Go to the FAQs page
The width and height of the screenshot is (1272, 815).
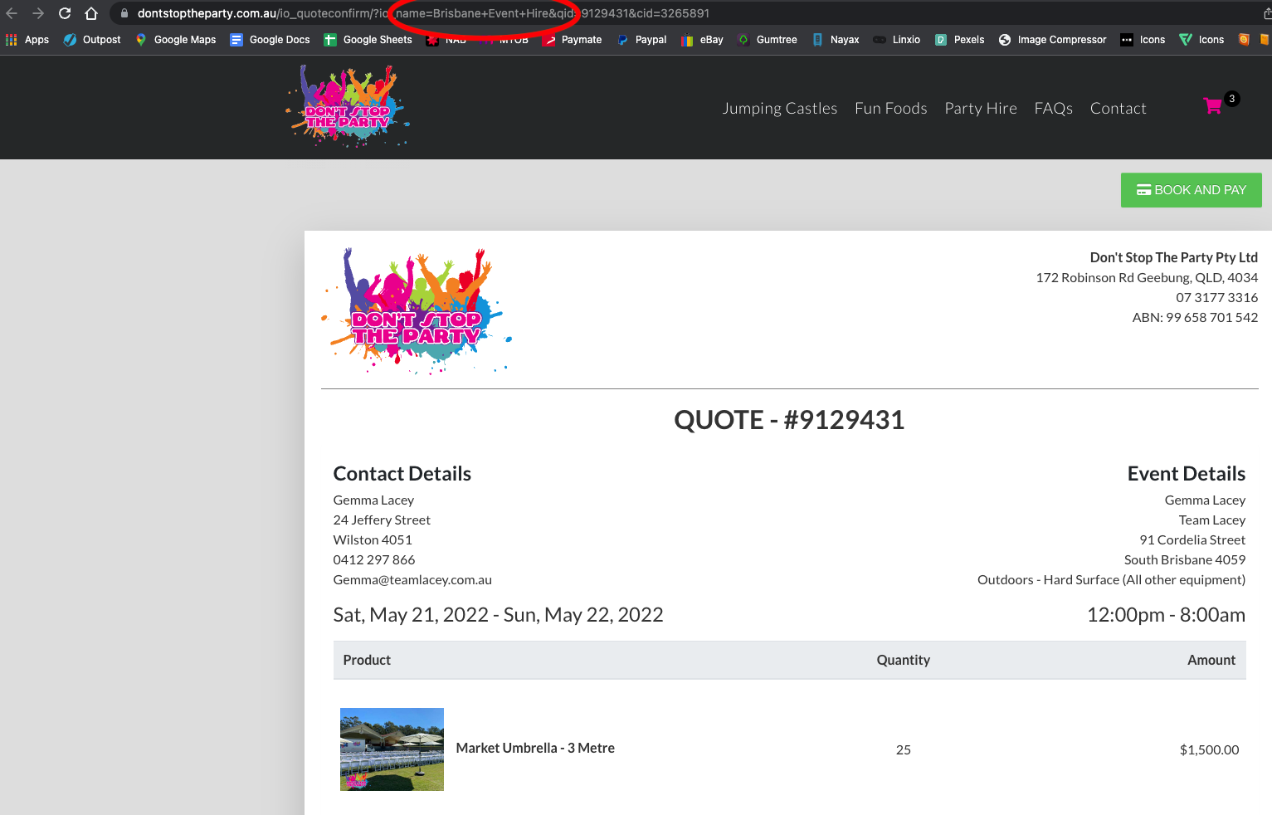pos(1053,109)
